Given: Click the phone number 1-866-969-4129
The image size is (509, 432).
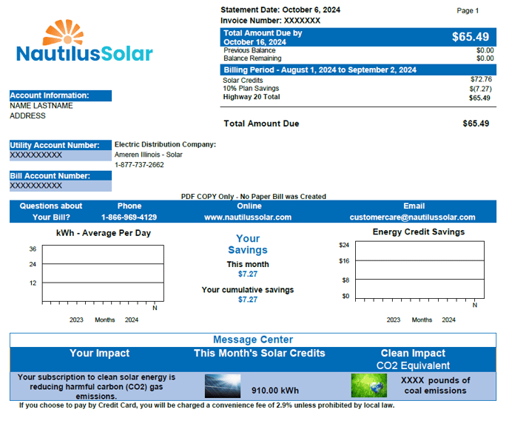Looking at the screenshot, I should click(x=129, y=217).
